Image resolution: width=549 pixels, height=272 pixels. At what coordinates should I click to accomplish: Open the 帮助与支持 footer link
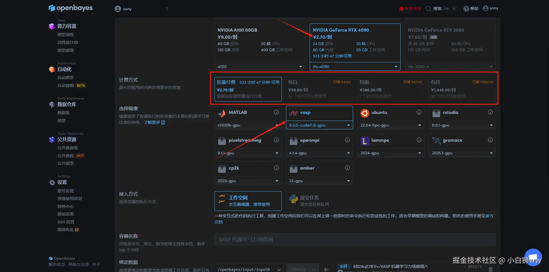(x=79, y=264)
